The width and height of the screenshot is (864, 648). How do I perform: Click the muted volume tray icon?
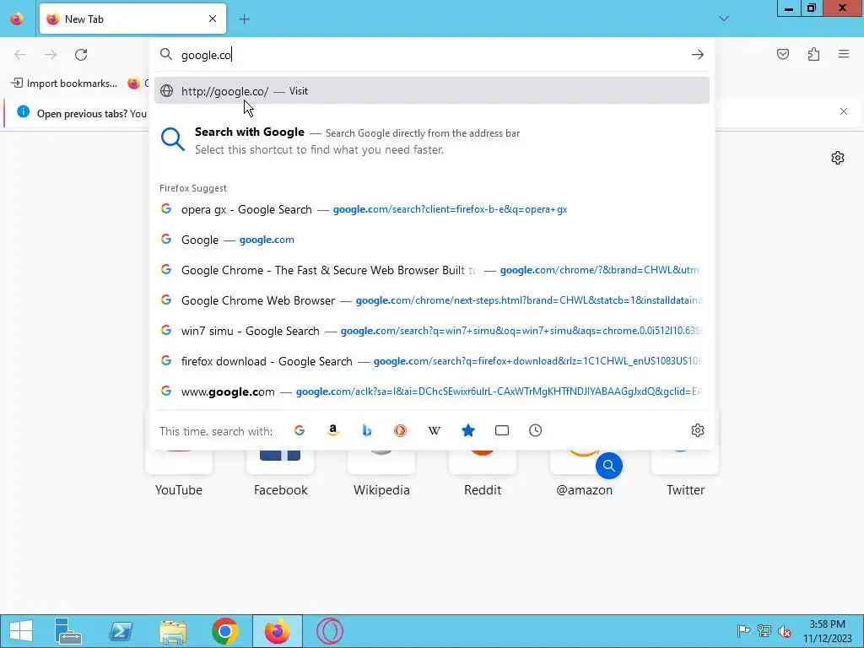click(784, 631)
